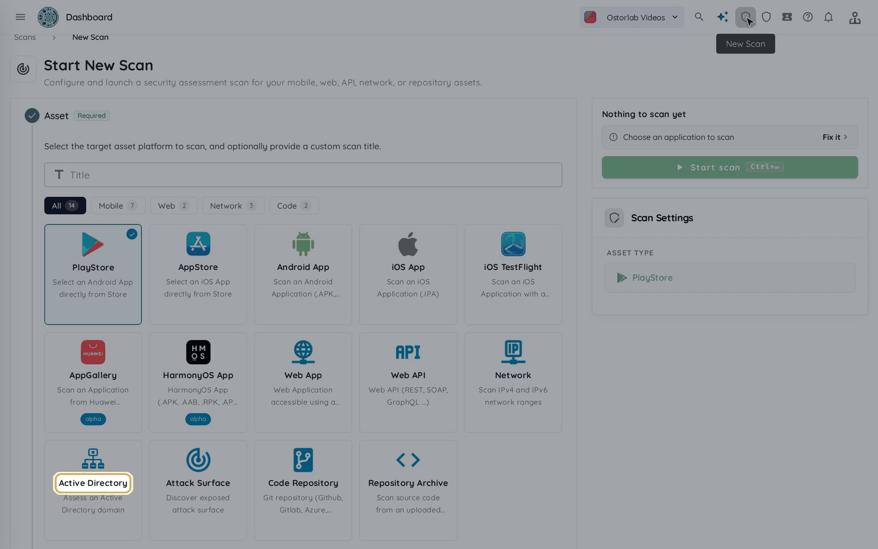This screenshot has width=878, height=549.
Task: Open the search magnifier icon
Action: pyautogui.click(x=699, y=17)
